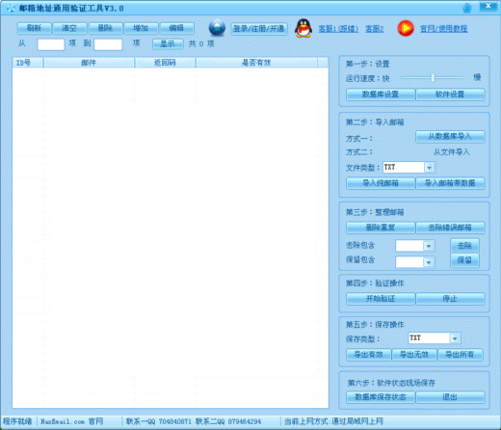The image size is (501, 430).
Task: Click the 删除 delete button
Action: [x=105, y=28]
